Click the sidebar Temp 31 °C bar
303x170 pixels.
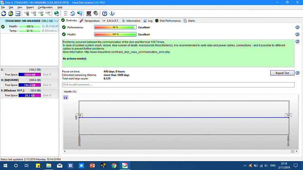tap(30, 31)
